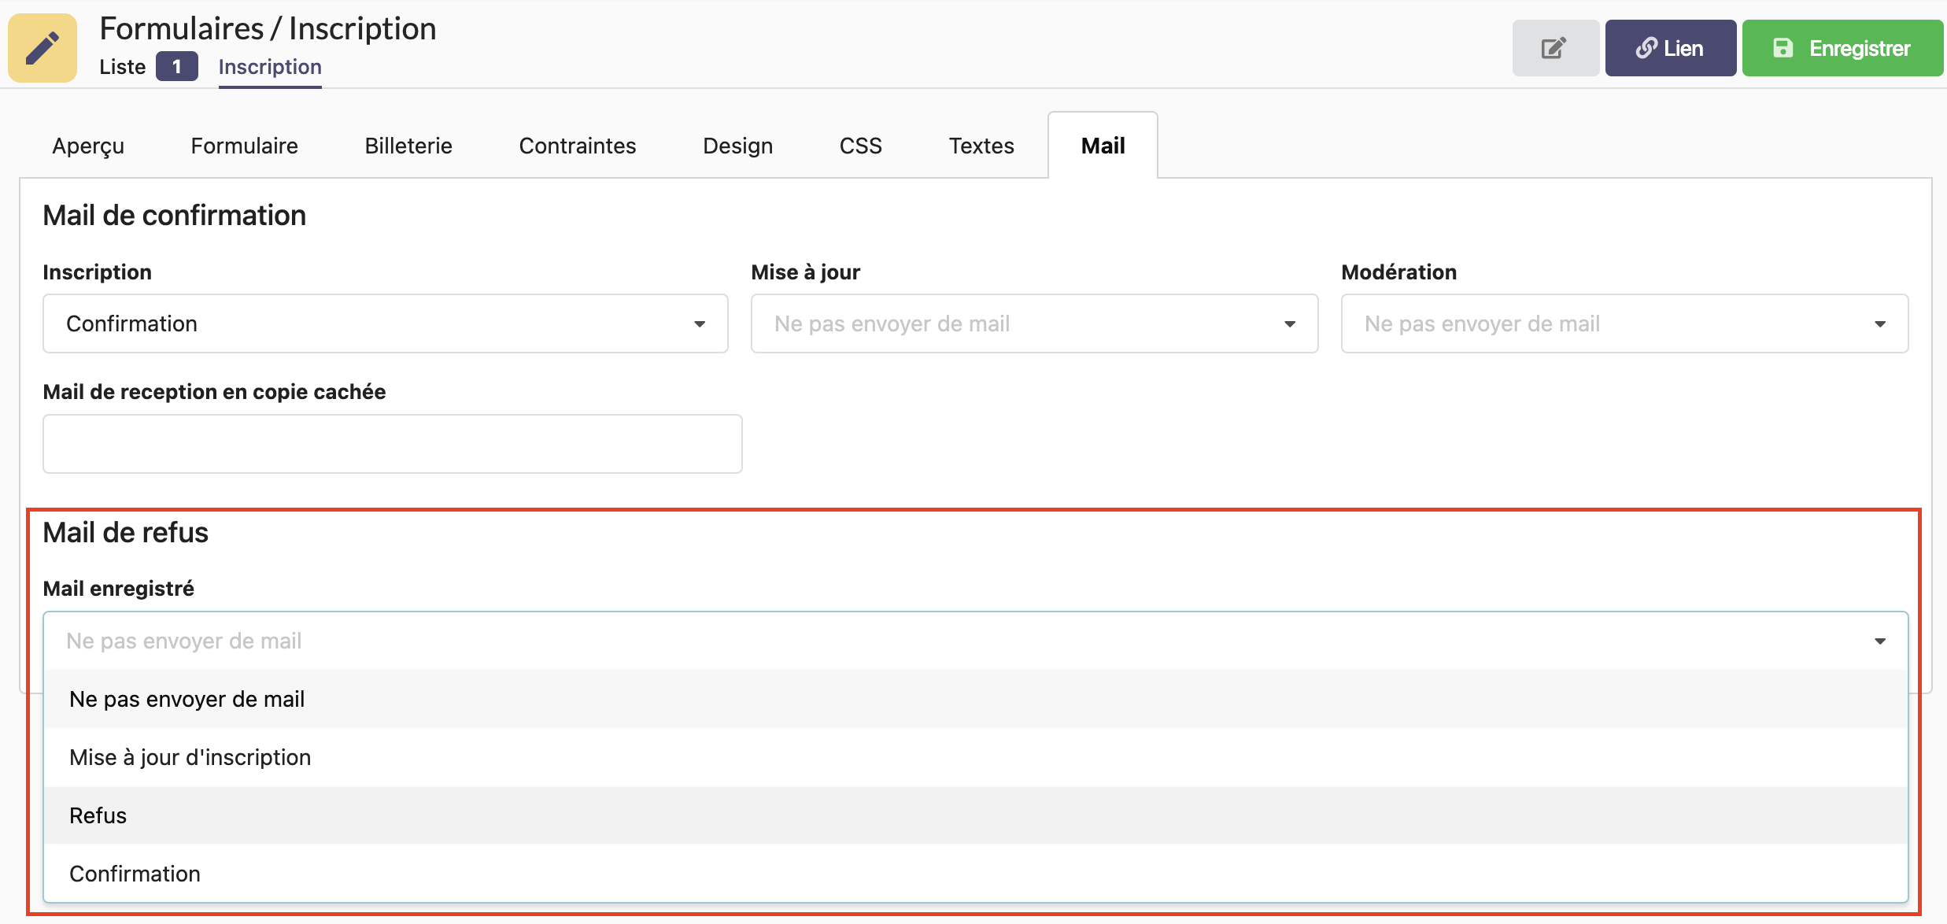The width and height of the screenshot is (1947, 924).
Task: Click the grey edit pencil button
Action: click(x=1554, y=48)
